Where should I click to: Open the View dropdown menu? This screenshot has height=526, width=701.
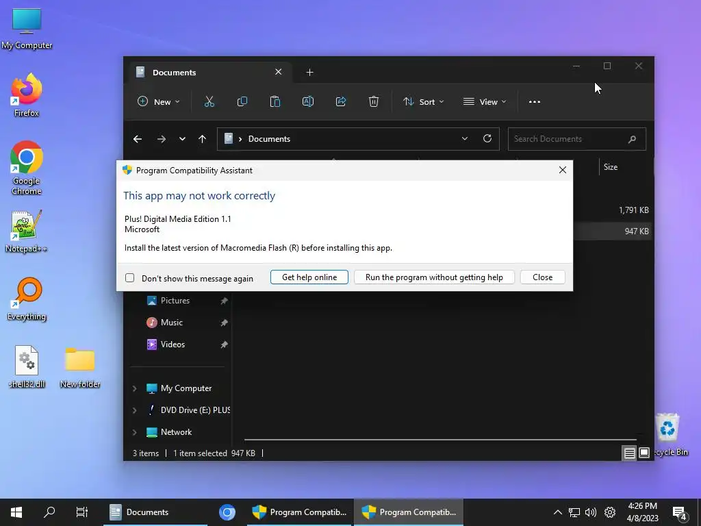(485, 101)
